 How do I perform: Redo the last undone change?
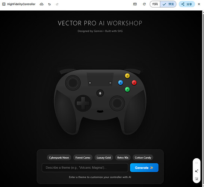(x=57, y=4)
